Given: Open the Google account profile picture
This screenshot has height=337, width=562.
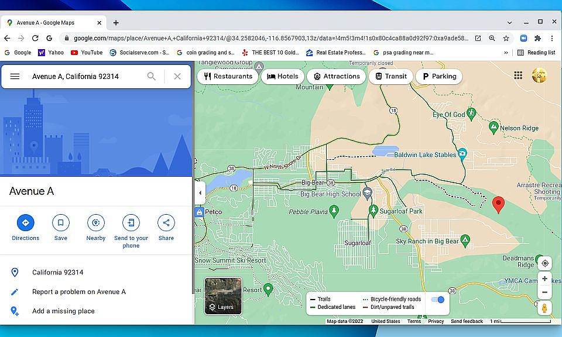Looking at the screenshot, I should point(539,75).
